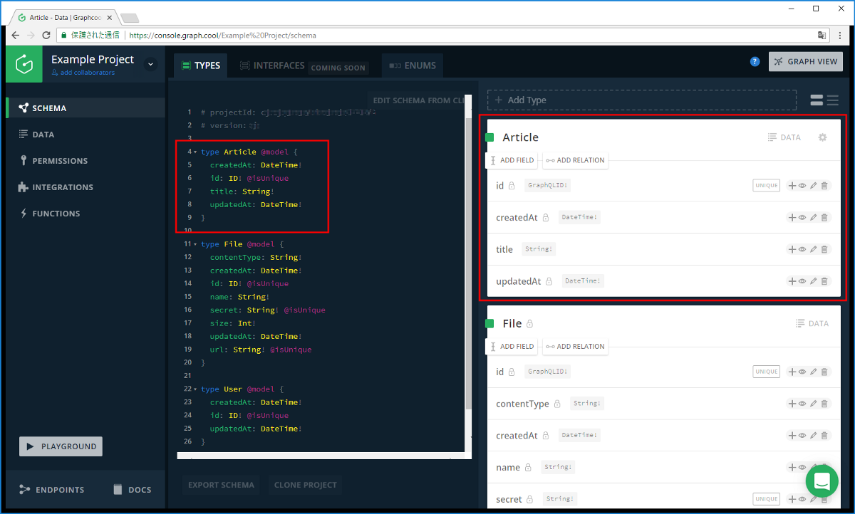Switch to the compact list view icon
The image size is (855, 514).
(x=833, y=100)
